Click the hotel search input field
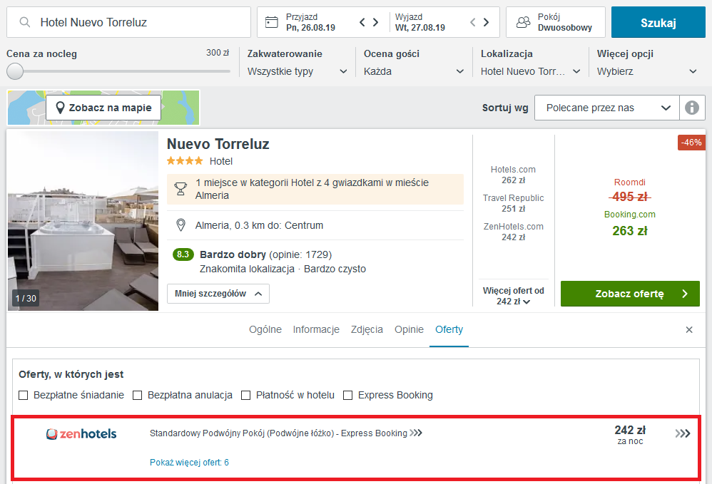712x484 pixels. point(128,22)
